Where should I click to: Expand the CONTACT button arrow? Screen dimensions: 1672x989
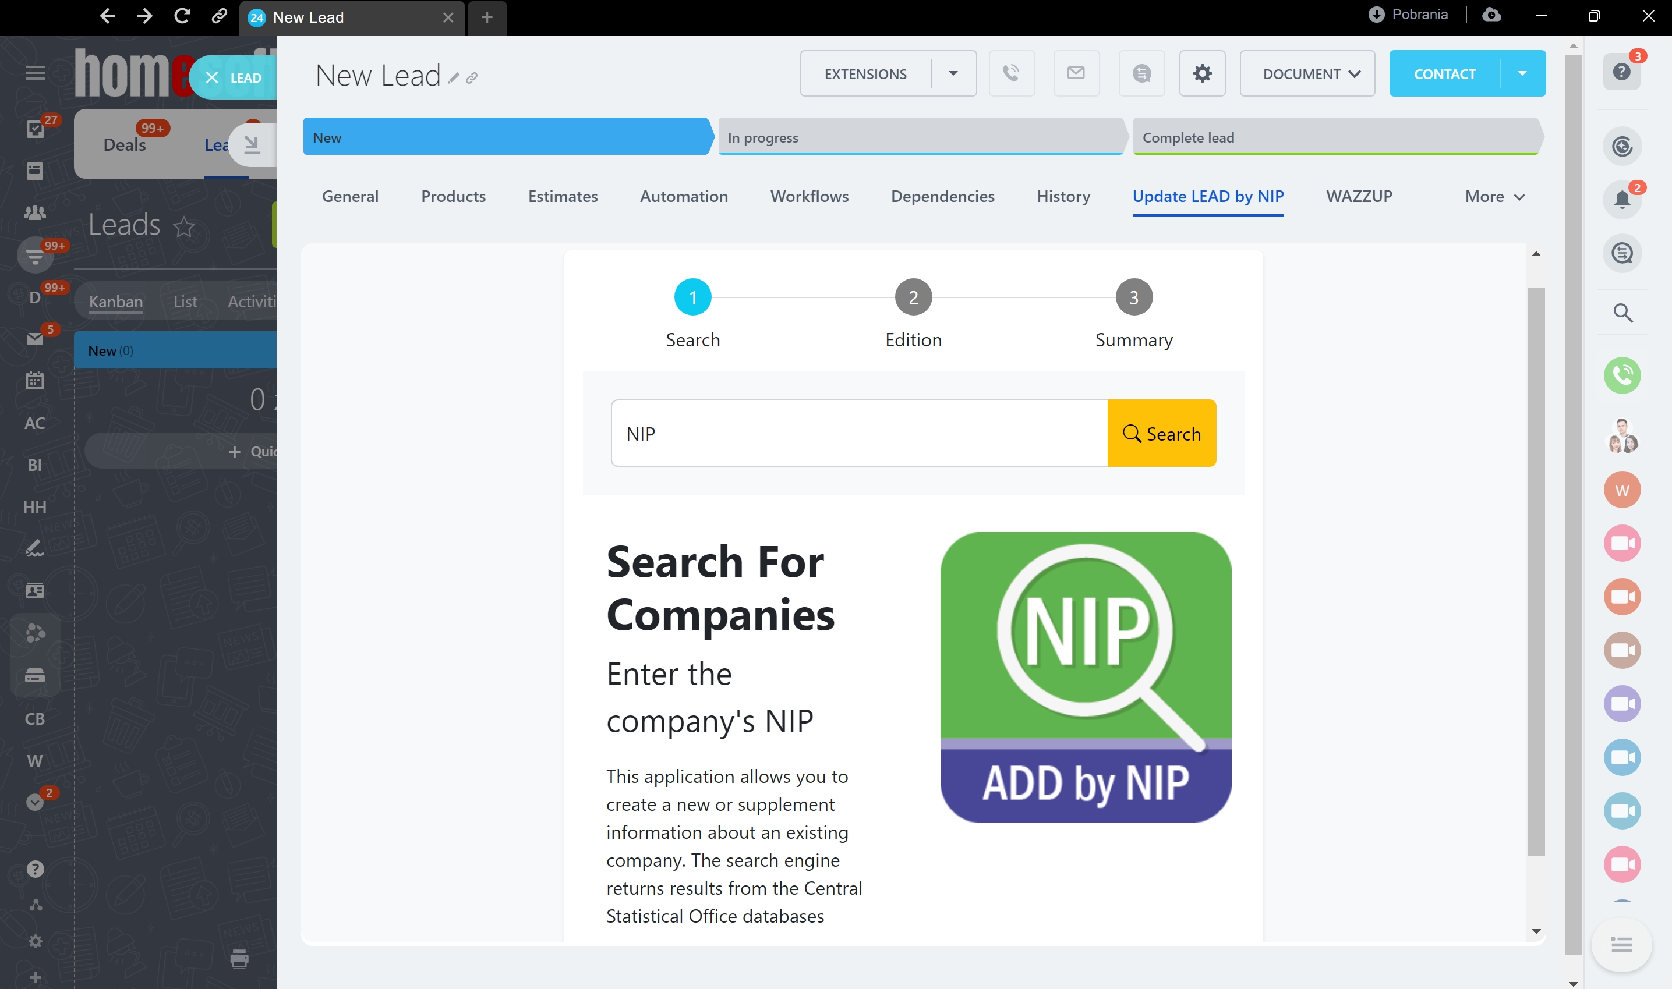(x=1521, y=73)
